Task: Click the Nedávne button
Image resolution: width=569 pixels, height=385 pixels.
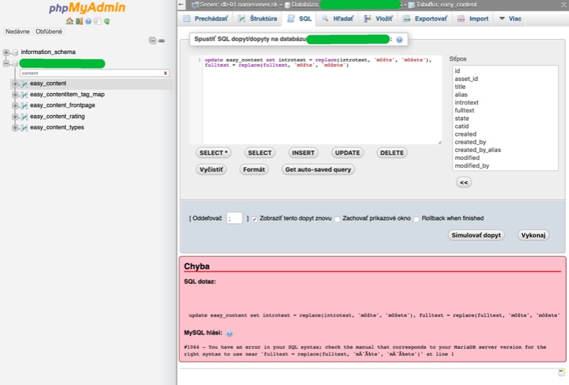Action: (17, 31)
